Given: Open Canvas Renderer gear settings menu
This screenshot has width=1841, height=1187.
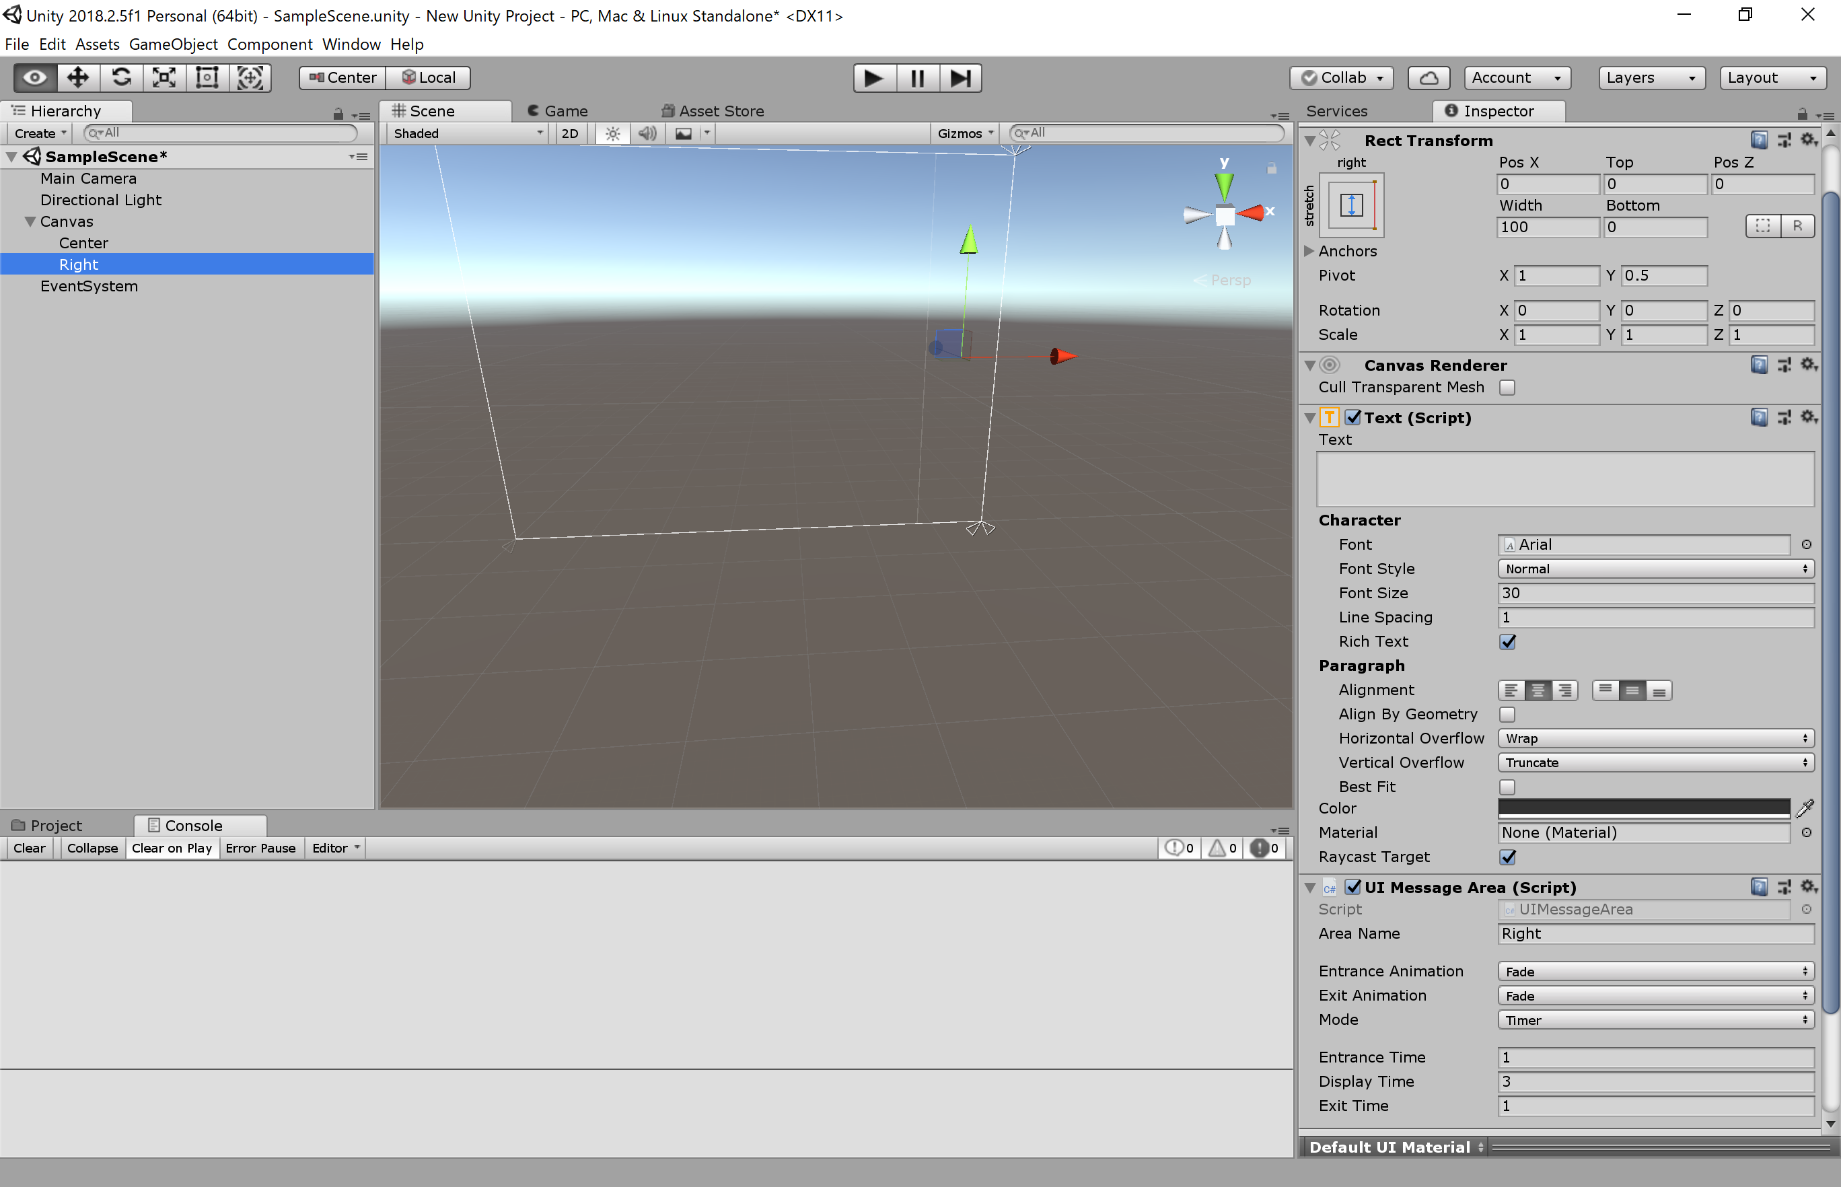Looking at the screenshot, I should click(1808, 365).
